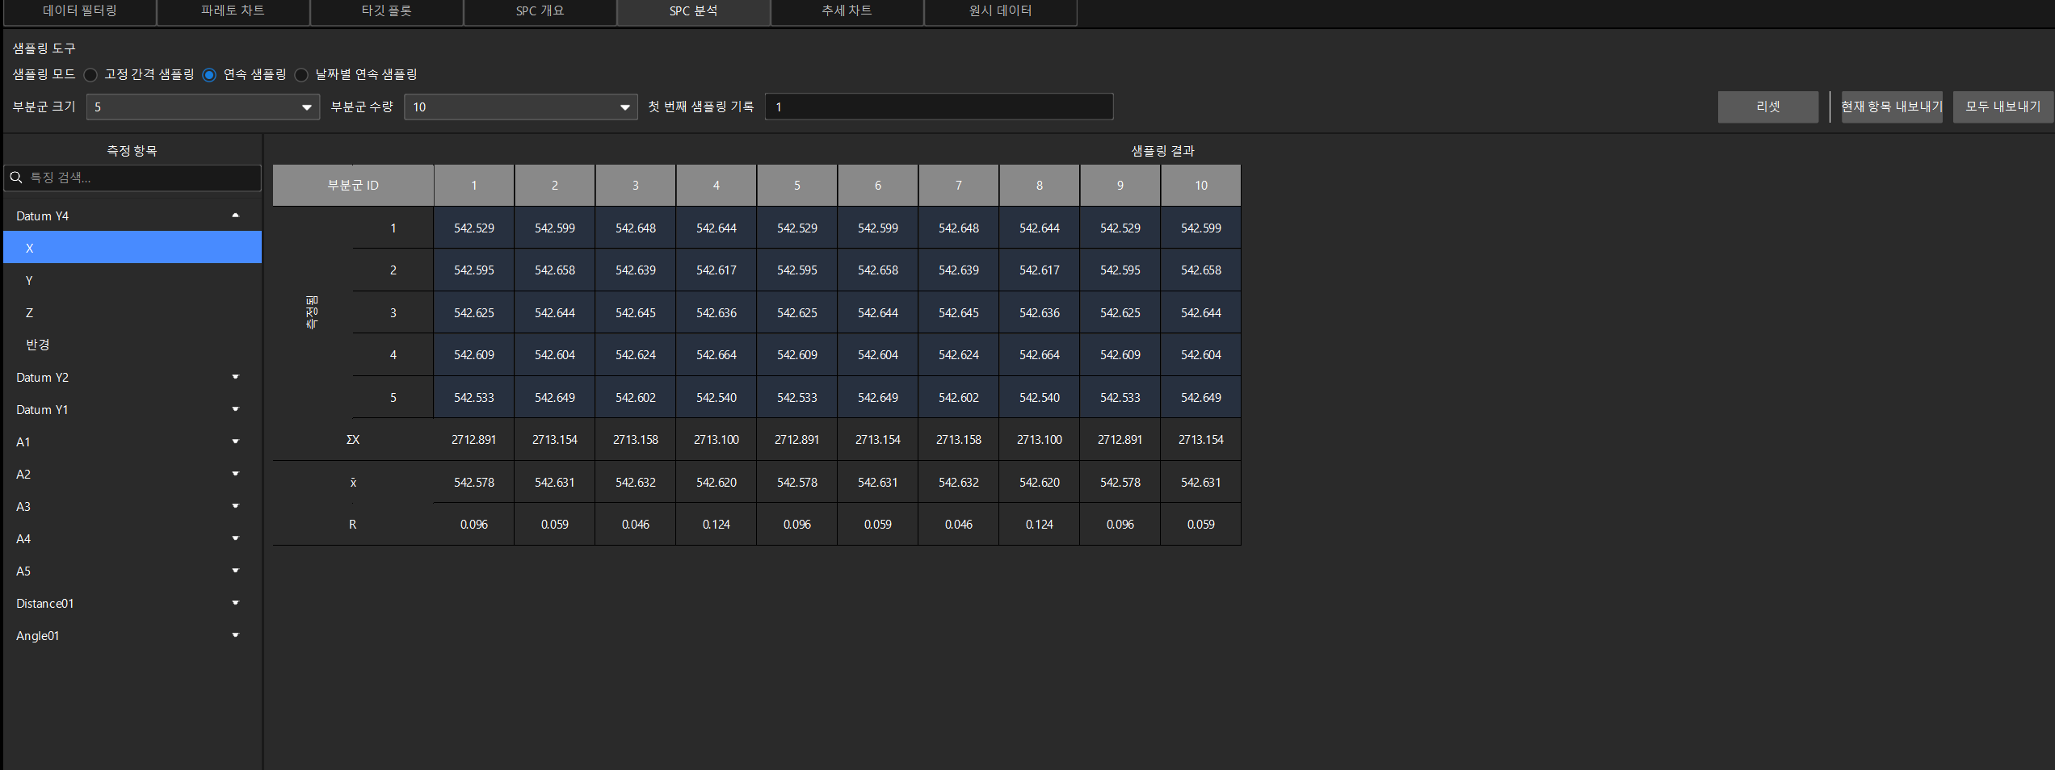This screenshot has width=2055, height=770.
Task: Expand the Datum Y2 group
Action: 235,377
